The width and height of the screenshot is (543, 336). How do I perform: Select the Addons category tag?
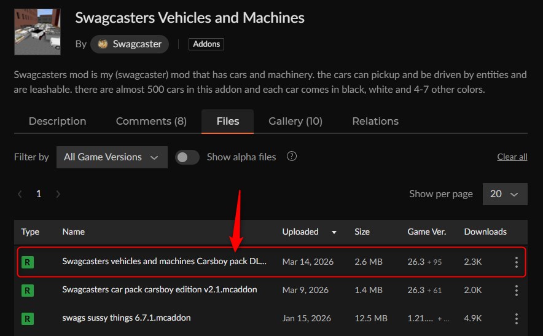point(206,44)
